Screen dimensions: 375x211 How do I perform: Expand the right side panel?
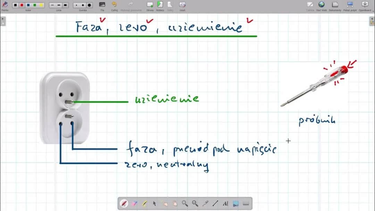(x=372, y=21)
